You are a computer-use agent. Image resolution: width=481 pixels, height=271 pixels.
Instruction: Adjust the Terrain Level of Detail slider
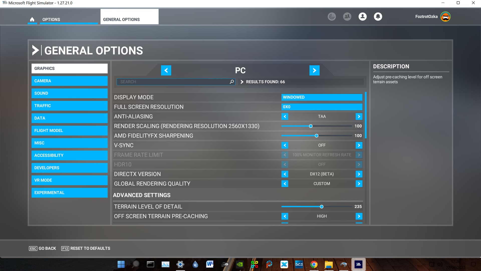tap(321, 207)
